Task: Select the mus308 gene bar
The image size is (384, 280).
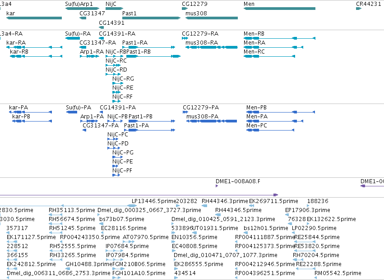Action: [x=212, y=18]
